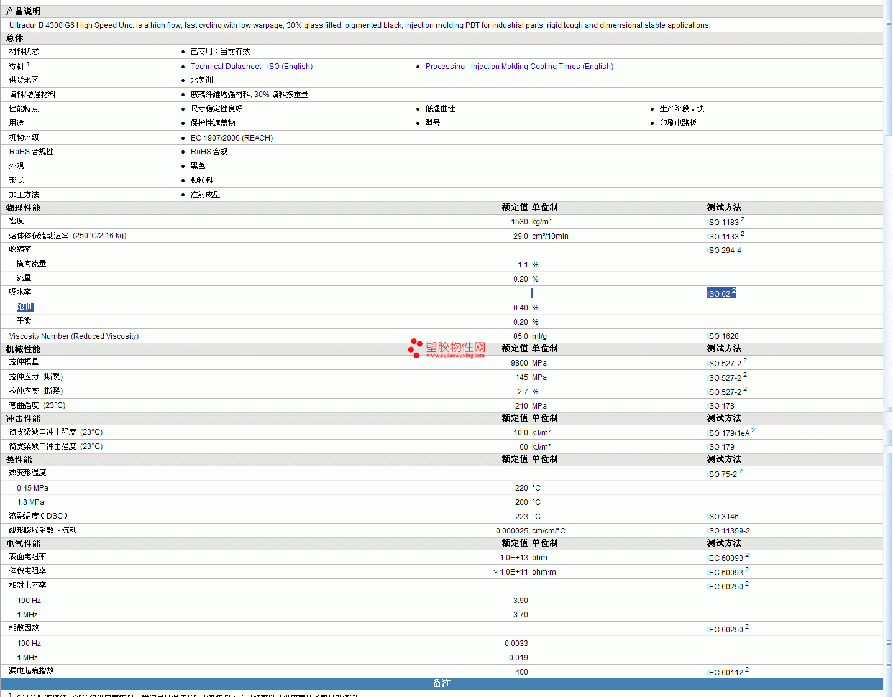Viewport: 893px width, 697px height.
Task: Click the appearance value 黑色
Action: [x=198, y=166]
